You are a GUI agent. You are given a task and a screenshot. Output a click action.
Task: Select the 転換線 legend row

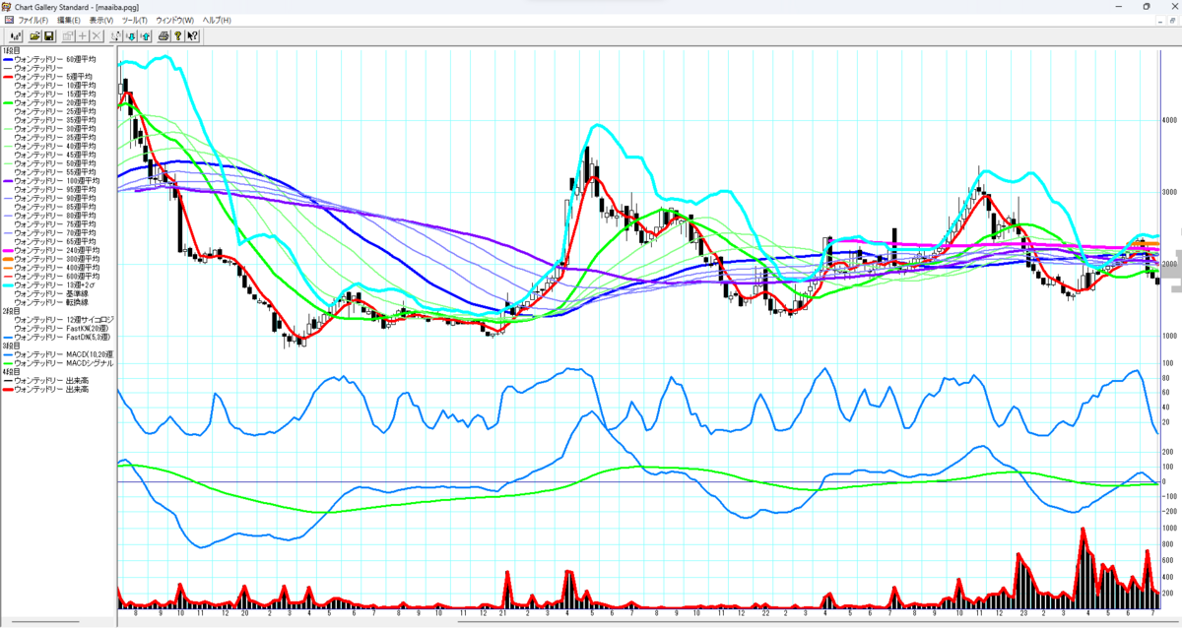coord(51,303)
